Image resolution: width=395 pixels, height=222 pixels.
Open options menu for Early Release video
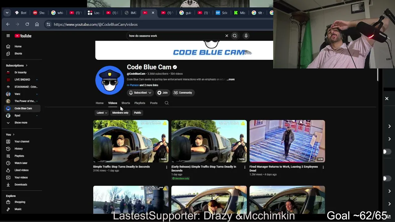tap(245, 167)
